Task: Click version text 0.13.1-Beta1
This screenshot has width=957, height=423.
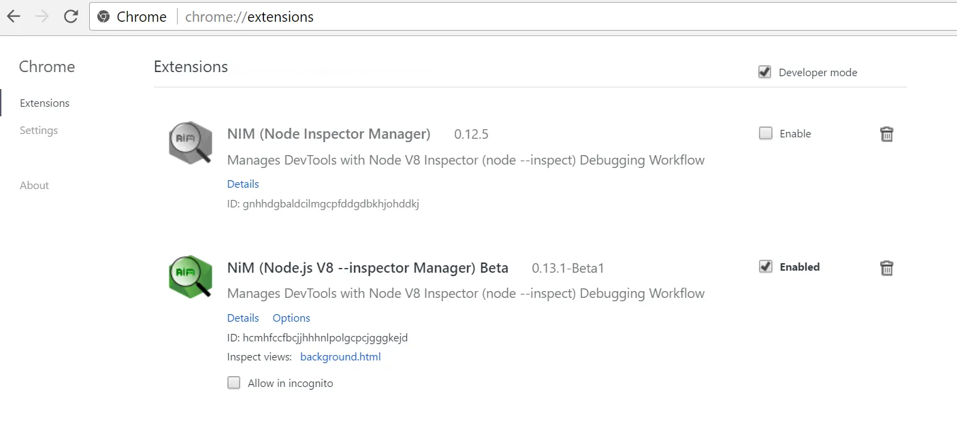Action: [568, 268]
